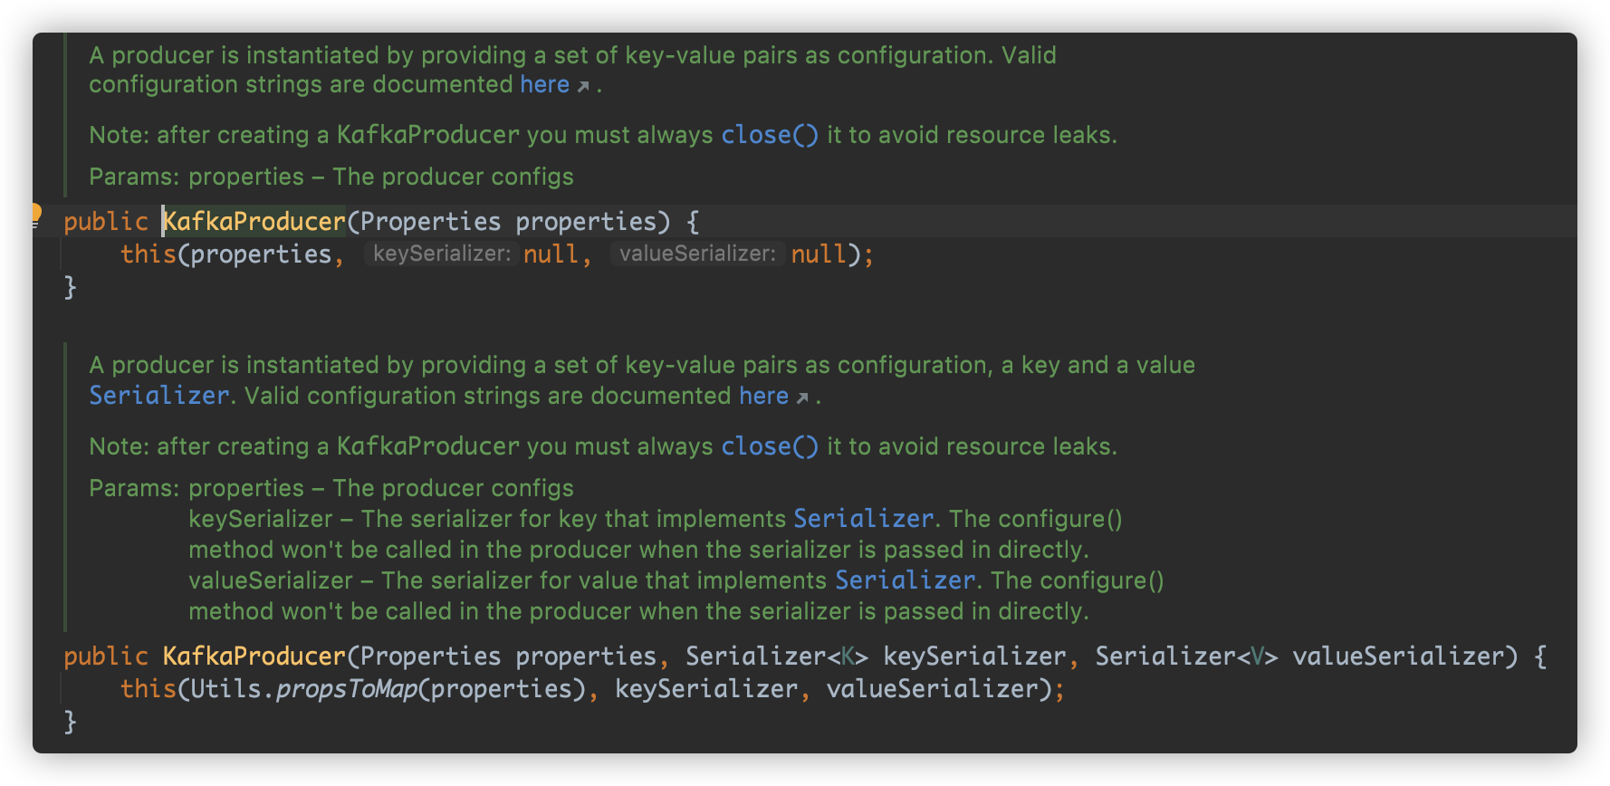
Task: Click 'Properties' type in second constructor
Action: [430, 657]
